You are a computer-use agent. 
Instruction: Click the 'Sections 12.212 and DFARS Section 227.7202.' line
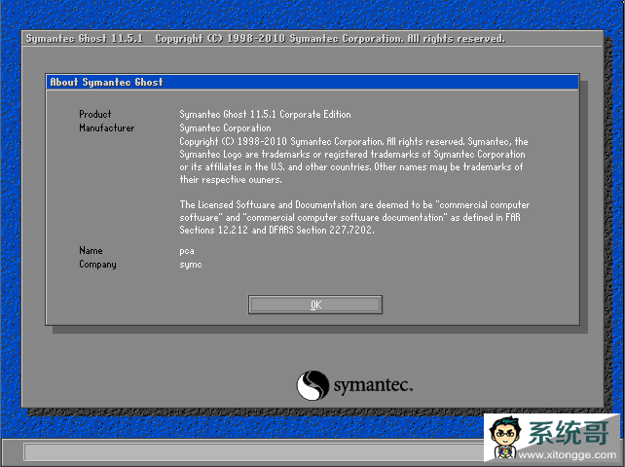[x=276, y=230]
